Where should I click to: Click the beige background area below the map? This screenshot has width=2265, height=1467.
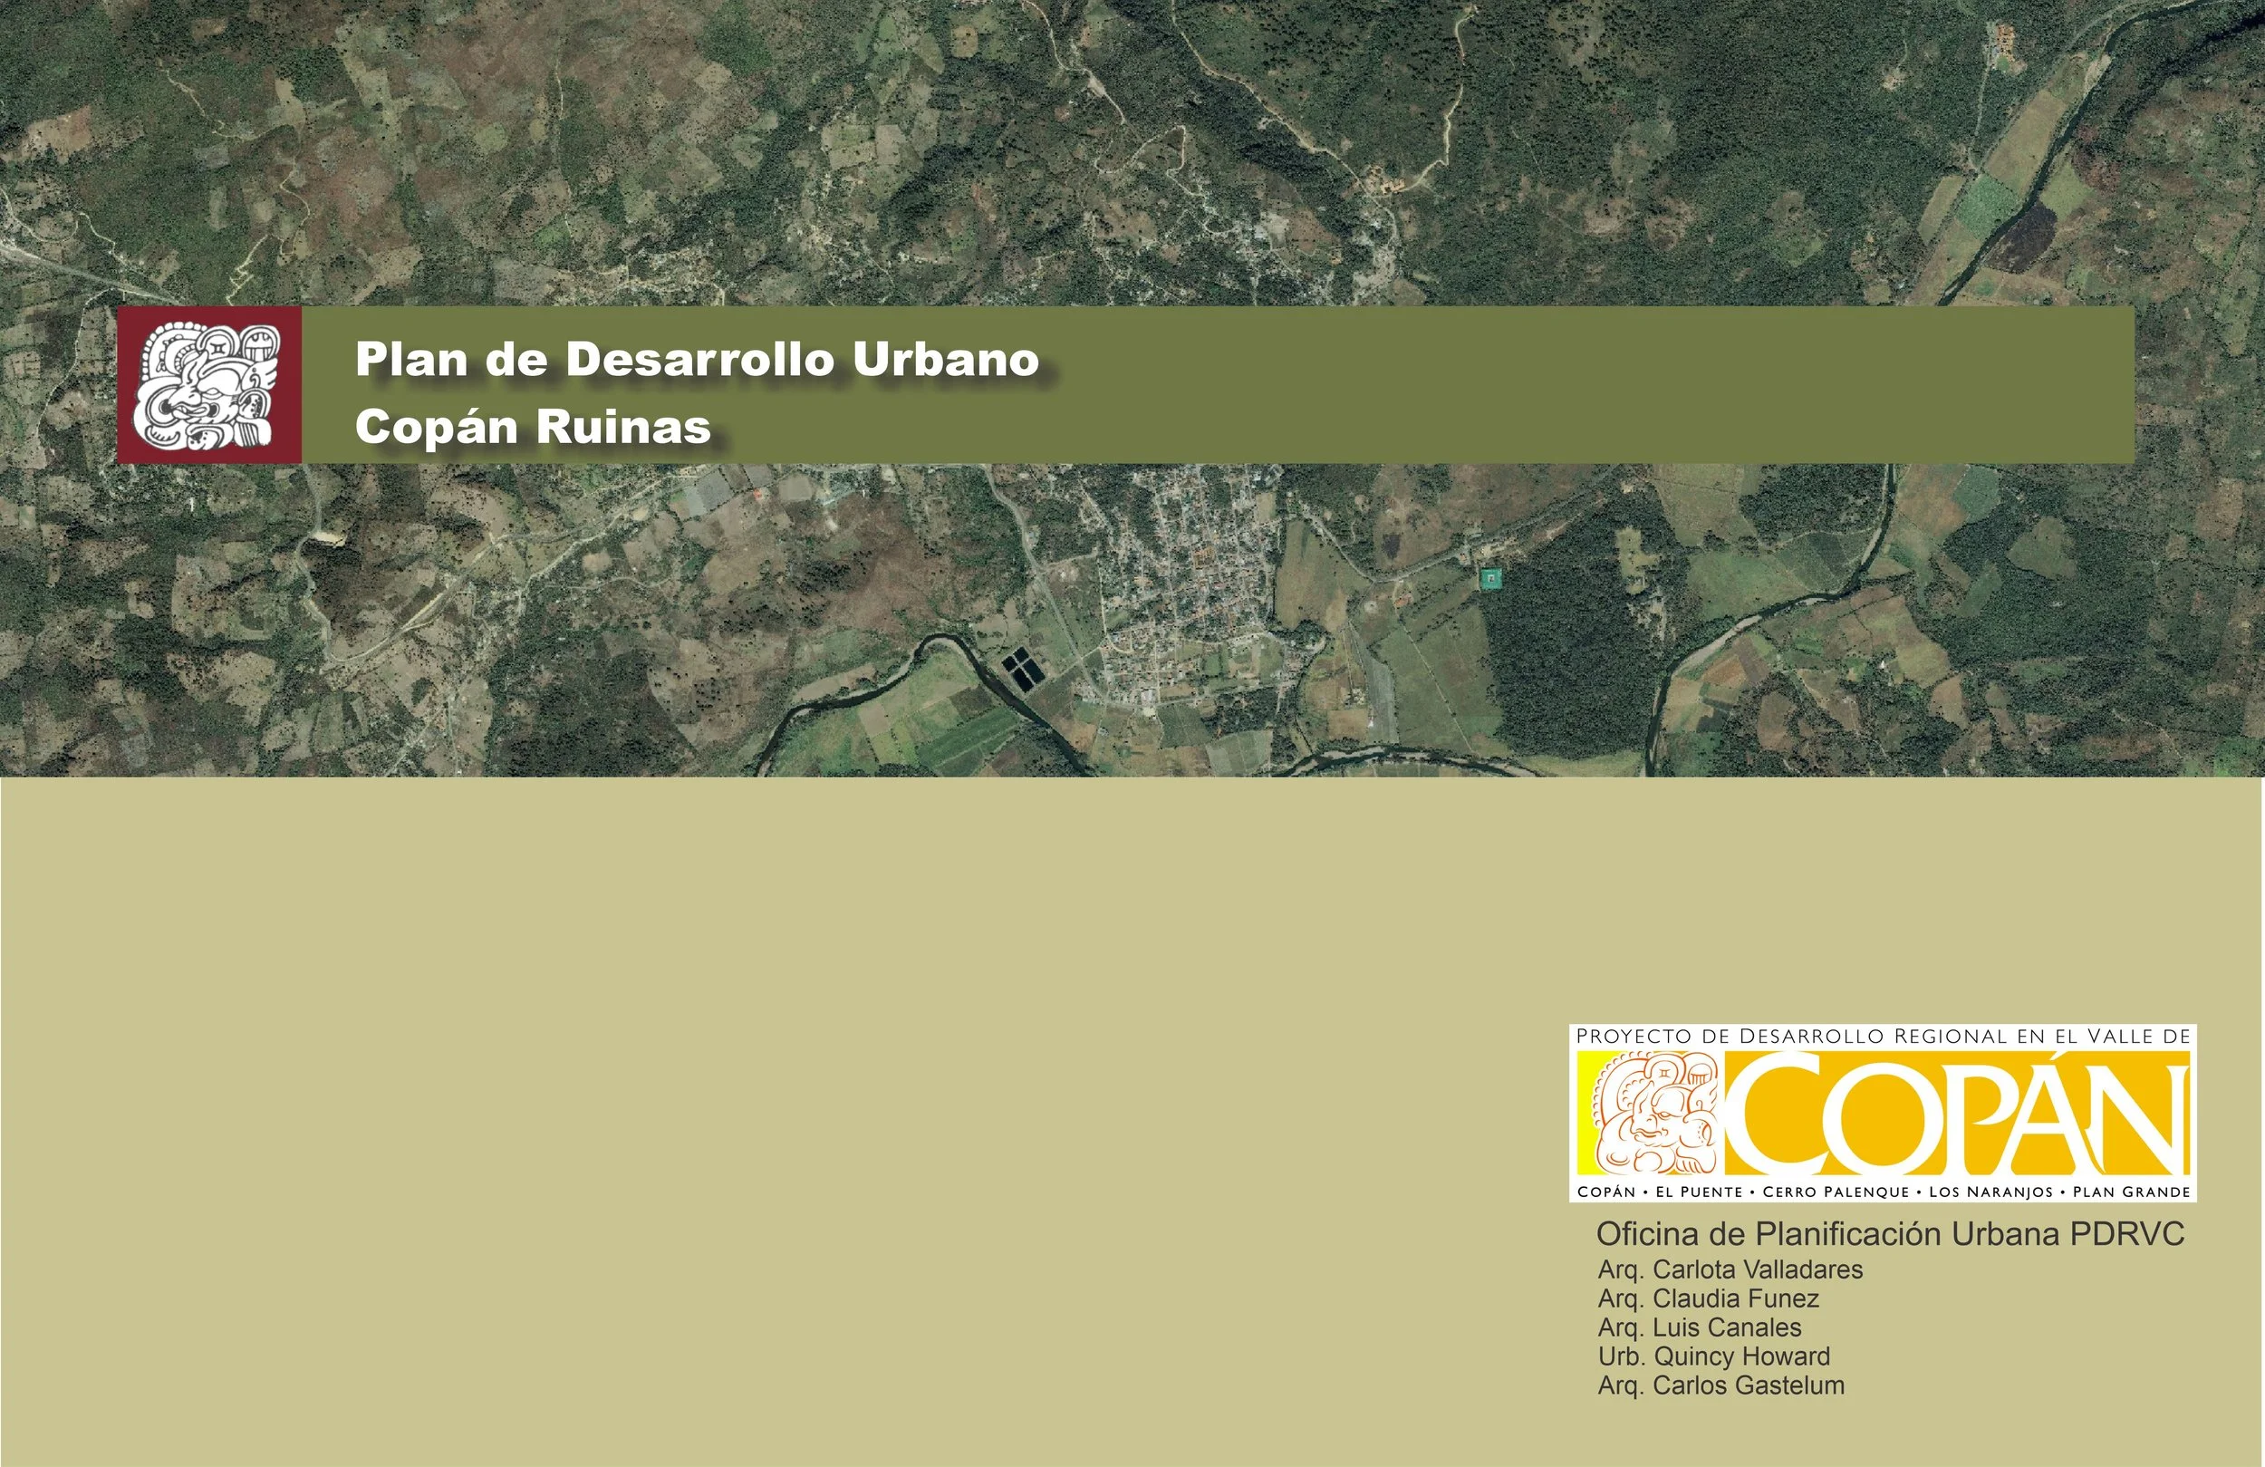[761, 1095]
